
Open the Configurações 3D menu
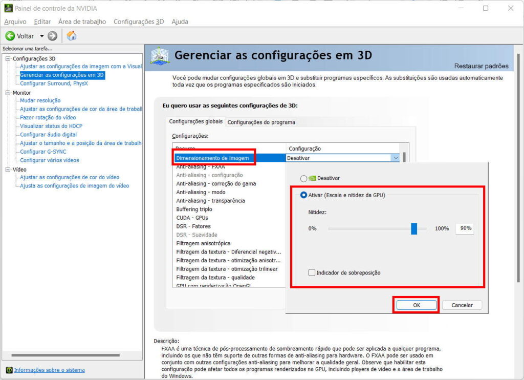pyautogui.click(x=138, y=22)
